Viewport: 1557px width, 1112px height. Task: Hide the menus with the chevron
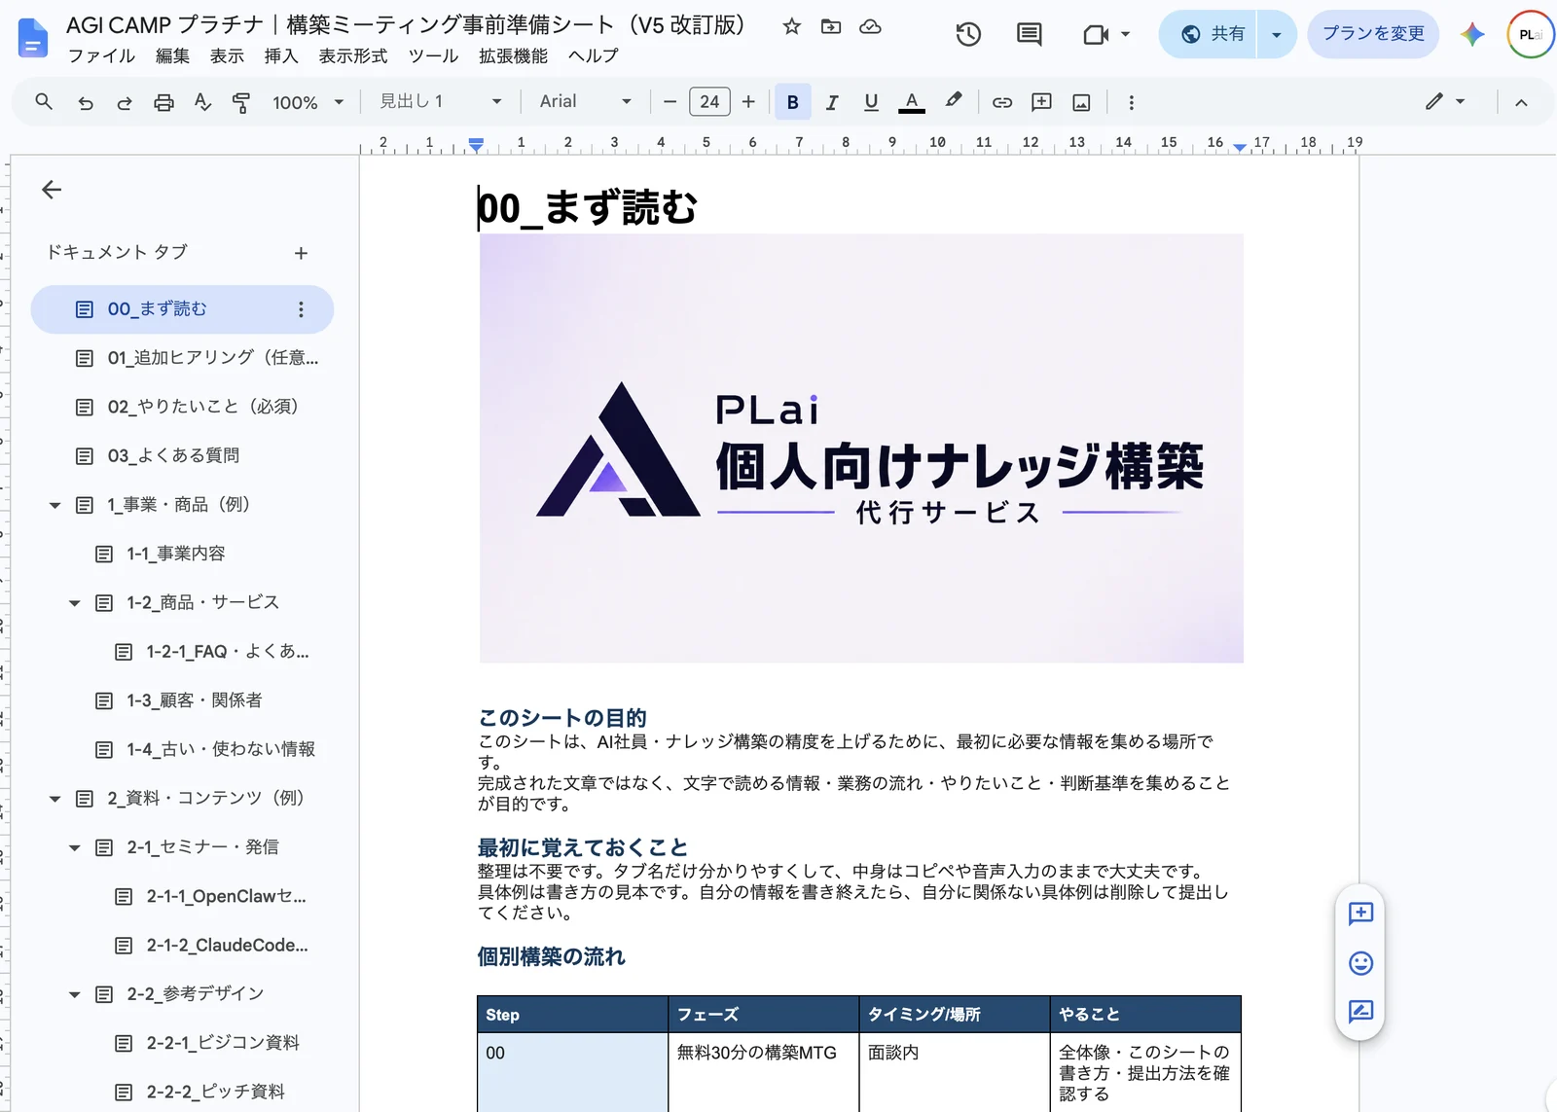(1521, 102)
